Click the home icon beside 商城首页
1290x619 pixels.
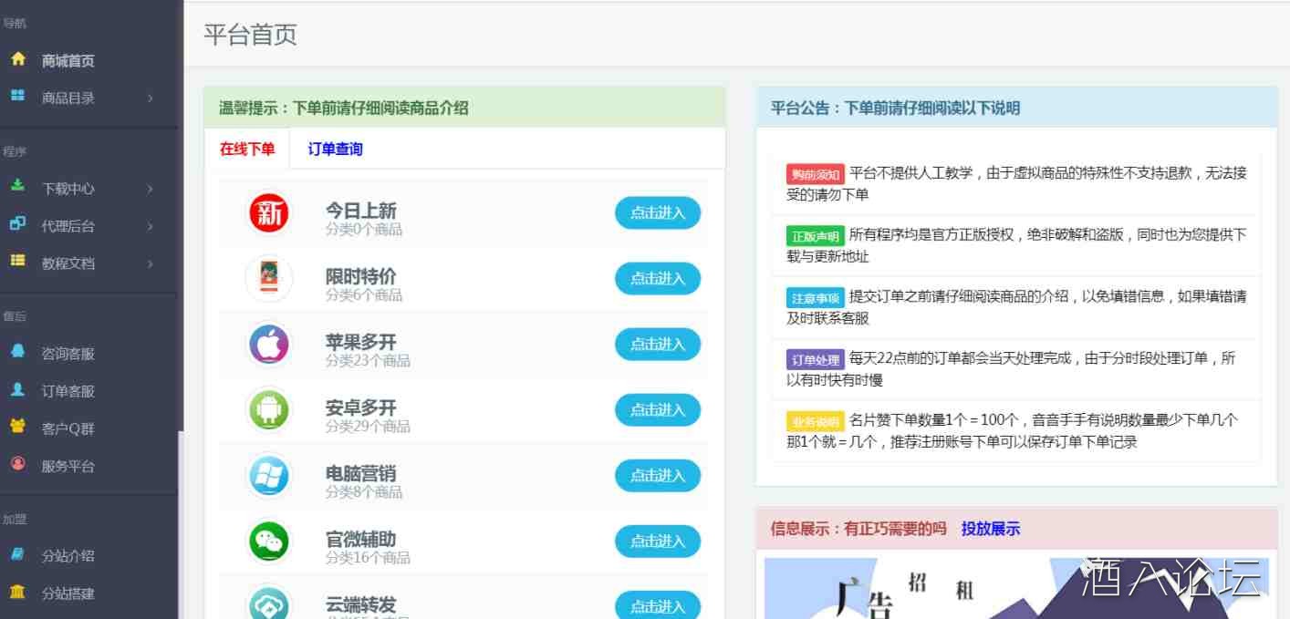(17, 60)
